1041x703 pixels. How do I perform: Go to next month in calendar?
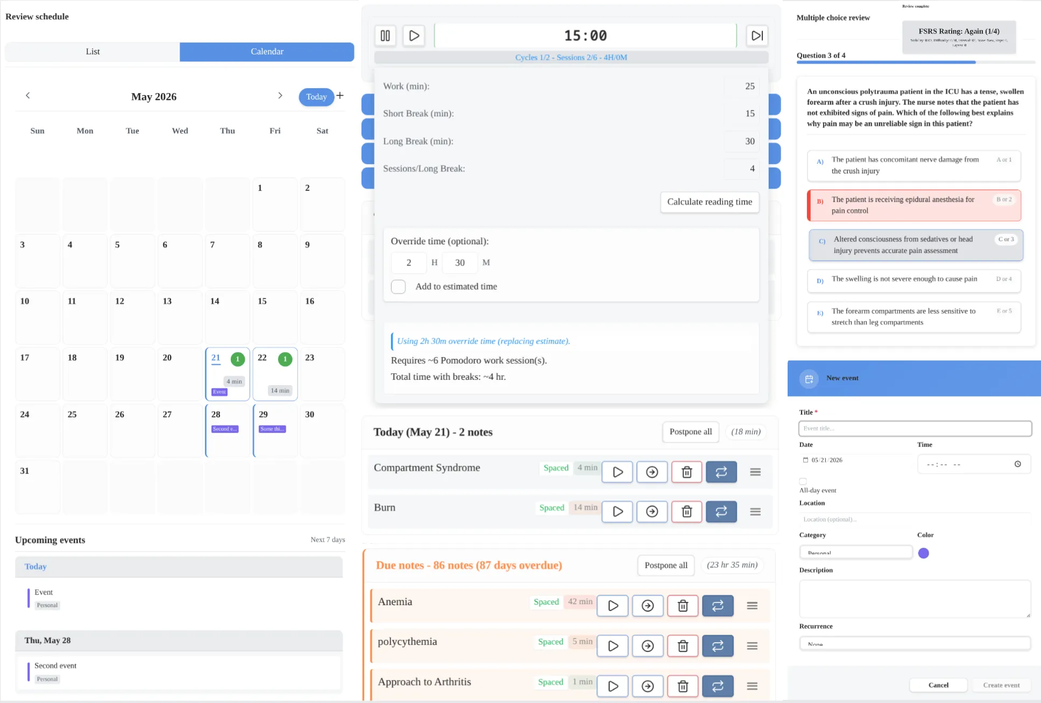pos(280,96)
